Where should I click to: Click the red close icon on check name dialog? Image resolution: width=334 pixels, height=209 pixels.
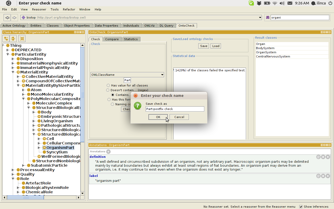point(135,96)
